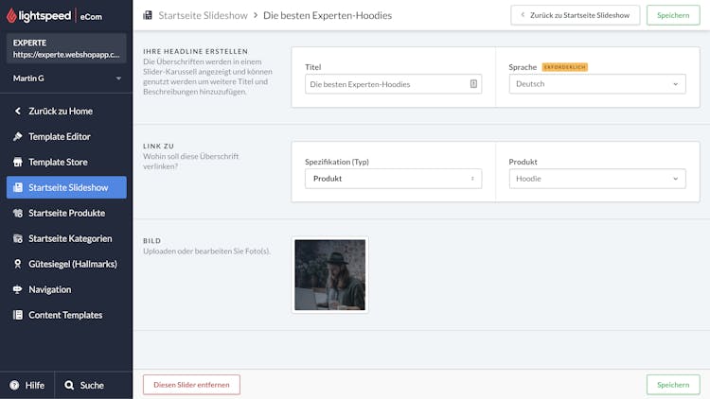Screen dimensions: 710x399
Task: Click the Startseite Produkte icon
Action: point(18,213)
